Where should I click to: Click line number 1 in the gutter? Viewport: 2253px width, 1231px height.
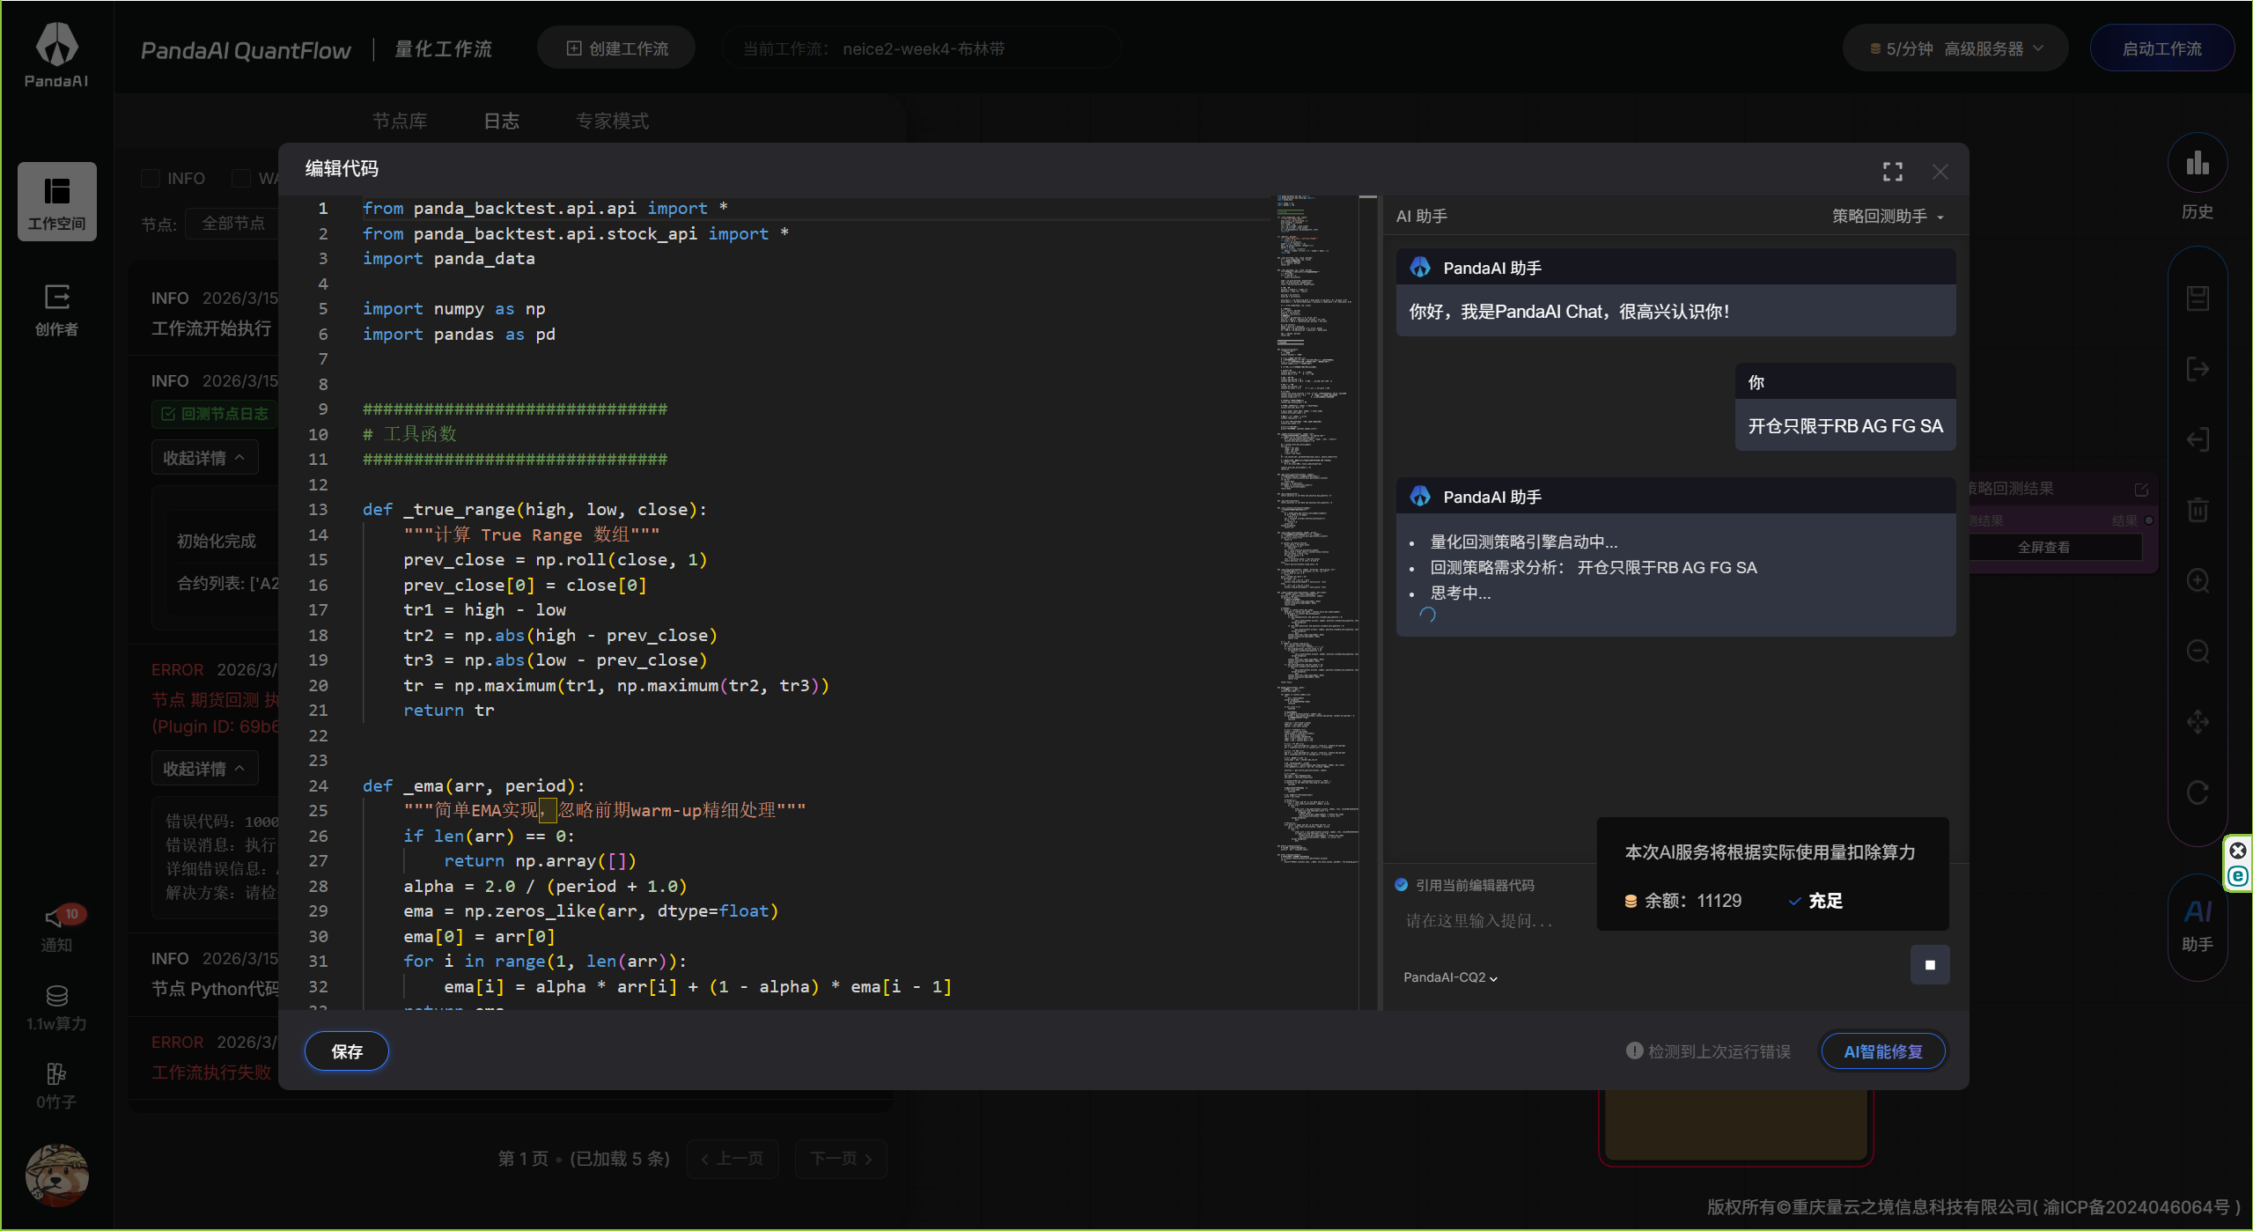coord(323,209)
